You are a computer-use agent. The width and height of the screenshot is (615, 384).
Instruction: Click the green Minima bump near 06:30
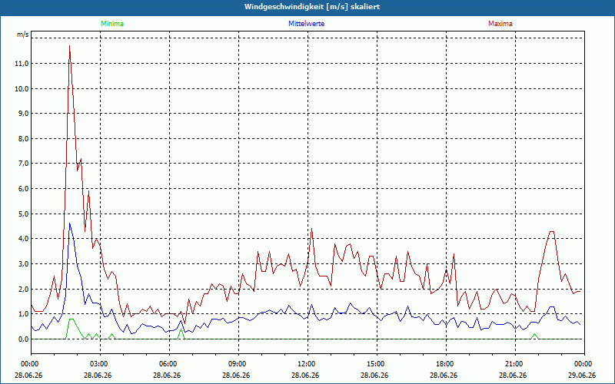tap(181, 334)
